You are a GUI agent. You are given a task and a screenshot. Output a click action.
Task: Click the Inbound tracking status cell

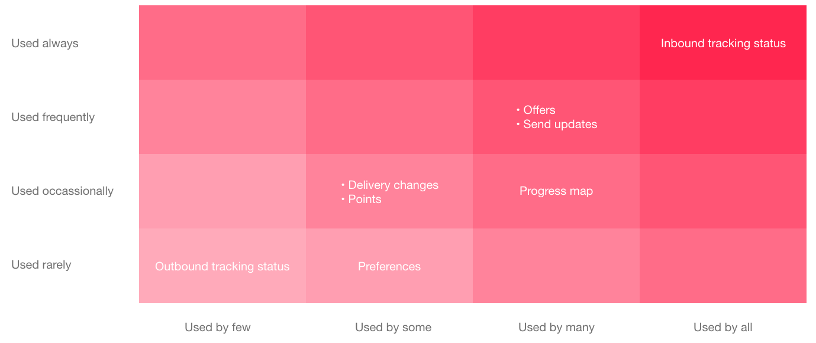(x=723, y=43)
